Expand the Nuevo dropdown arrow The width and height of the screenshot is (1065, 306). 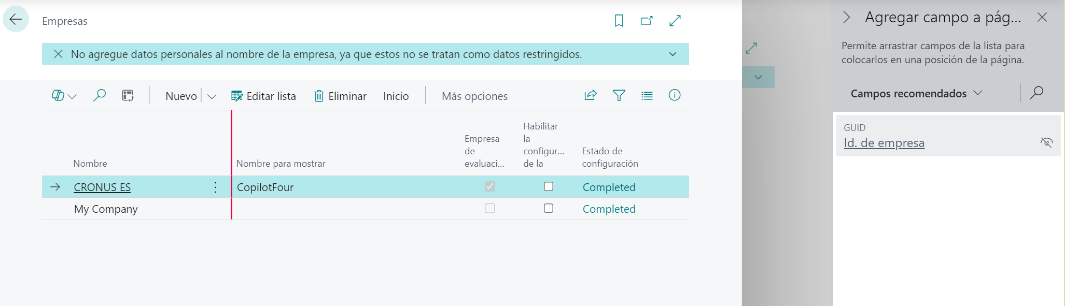click(212, 96)
